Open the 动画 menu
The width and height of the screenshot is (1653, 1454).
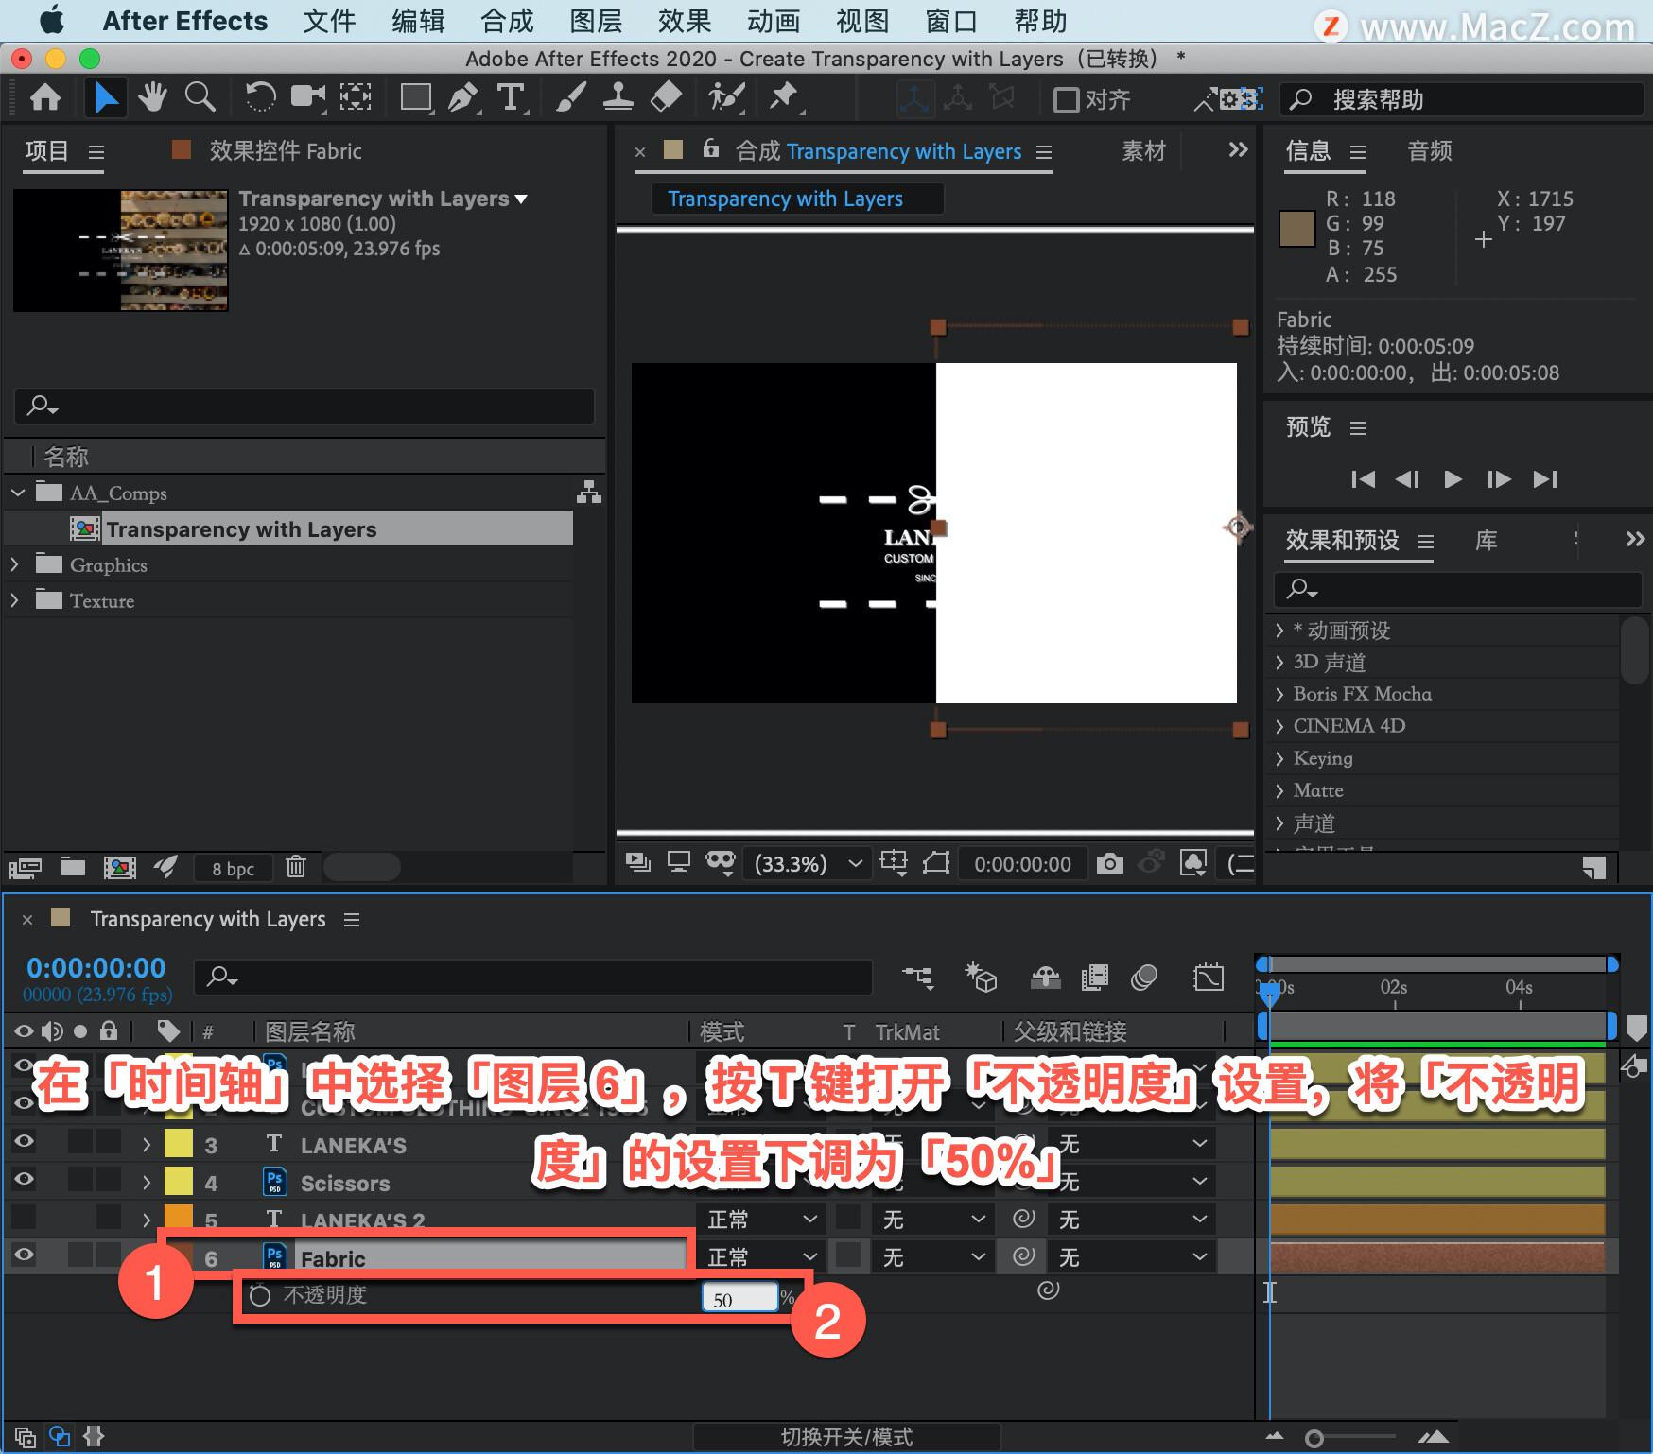[774, 21]
